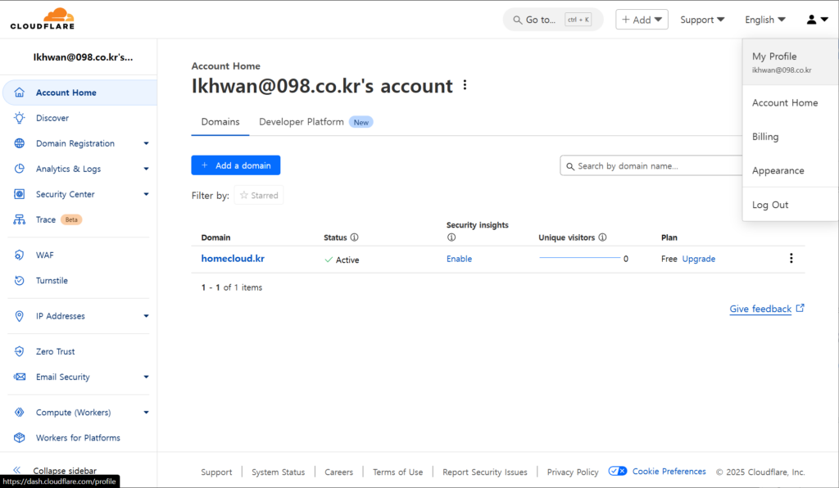Screen dimensions: 839x488
Task: Click the Trace icon in sidebar
Action: (x=20, y=219)
